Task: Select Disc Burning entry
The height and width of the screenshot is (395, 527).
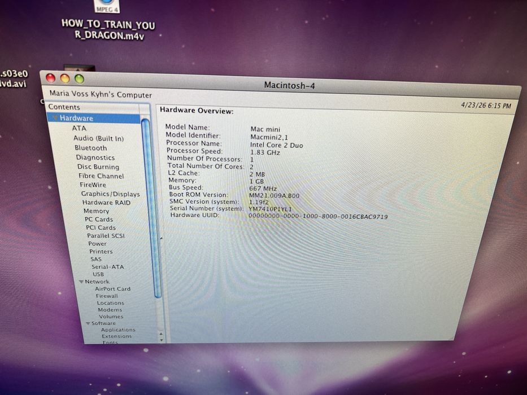Action: (x=98, y=166)
